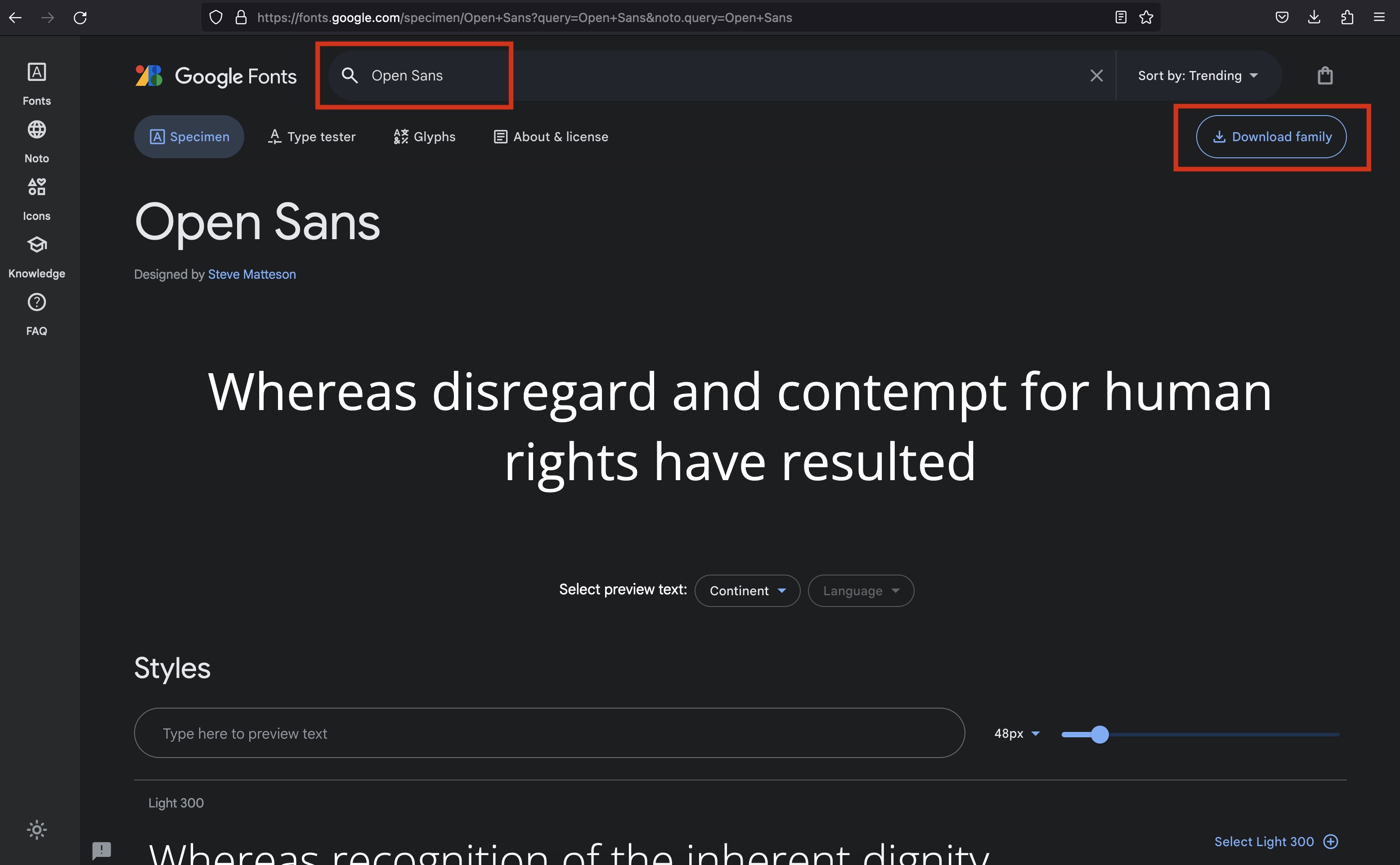Switch to the Specimen tab
The height and width of the screenshot is (865, 1400).
[x=189, y=137]
